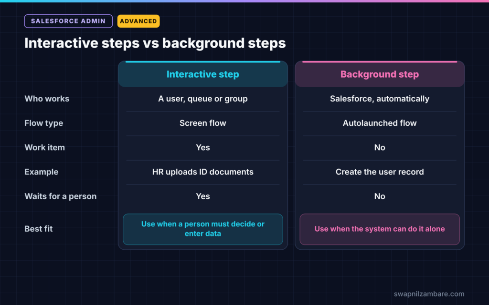The image size is (489, 305).
Task: Open the swapnilzambare.com link
Action: coord(429,294)
